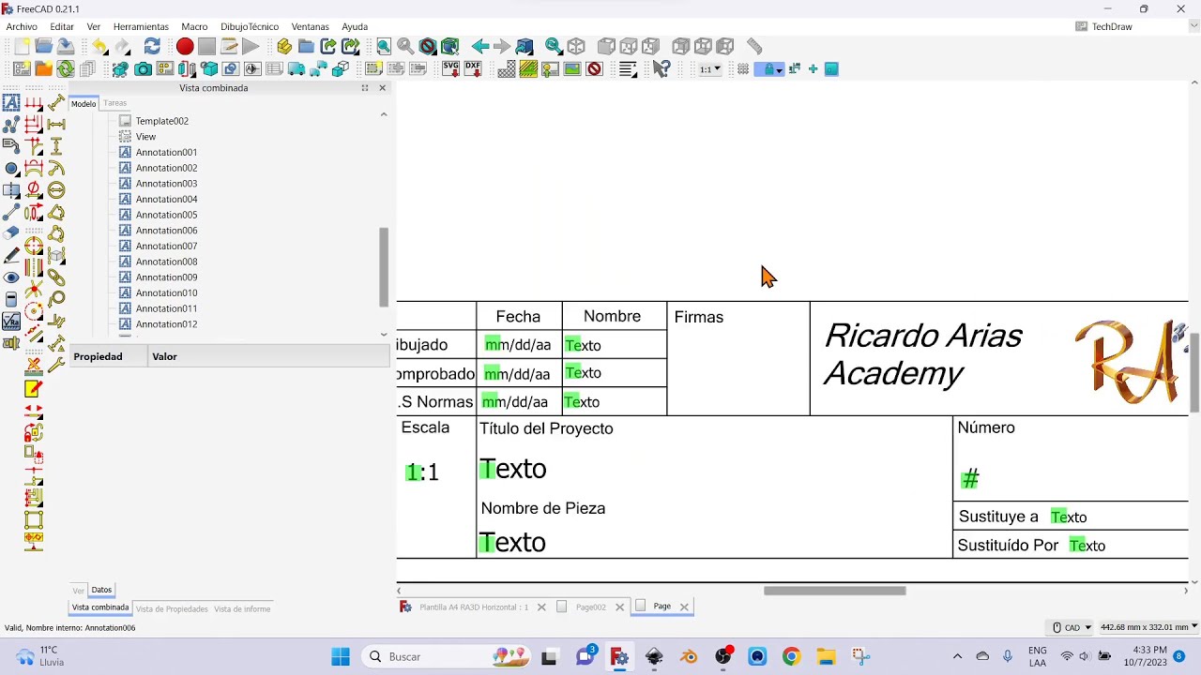Click the plus icon in TechDraw toolbar
Image resolution: width=1201 pixels, height=675 pixels.
point(813,69)
